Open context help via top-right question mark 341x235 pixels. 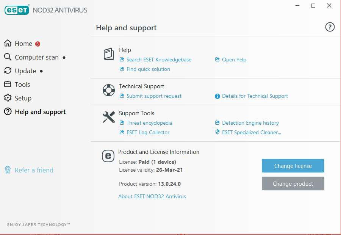[330, 27]
